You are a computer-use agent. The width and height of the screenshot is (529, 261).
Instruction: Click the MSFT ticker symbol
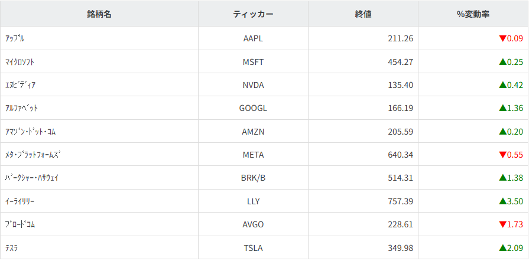pos(253,62)
